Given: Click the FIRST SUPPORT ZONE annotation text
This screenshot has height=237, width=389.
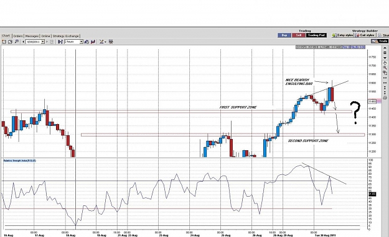Looking at the screenshot, I should [x=238, y=107].
